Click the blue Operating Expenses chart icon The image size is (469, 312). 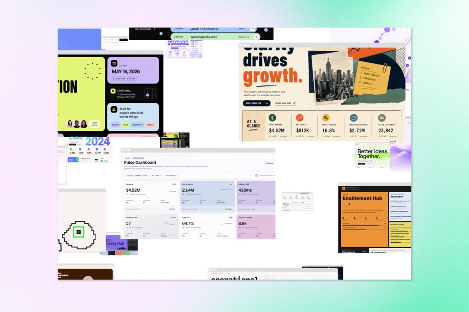[x=354, y=118]
